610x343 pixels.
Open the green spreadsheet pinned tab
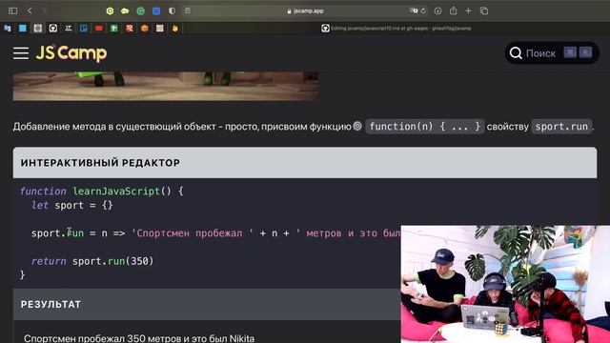click(x=114, y=28)
